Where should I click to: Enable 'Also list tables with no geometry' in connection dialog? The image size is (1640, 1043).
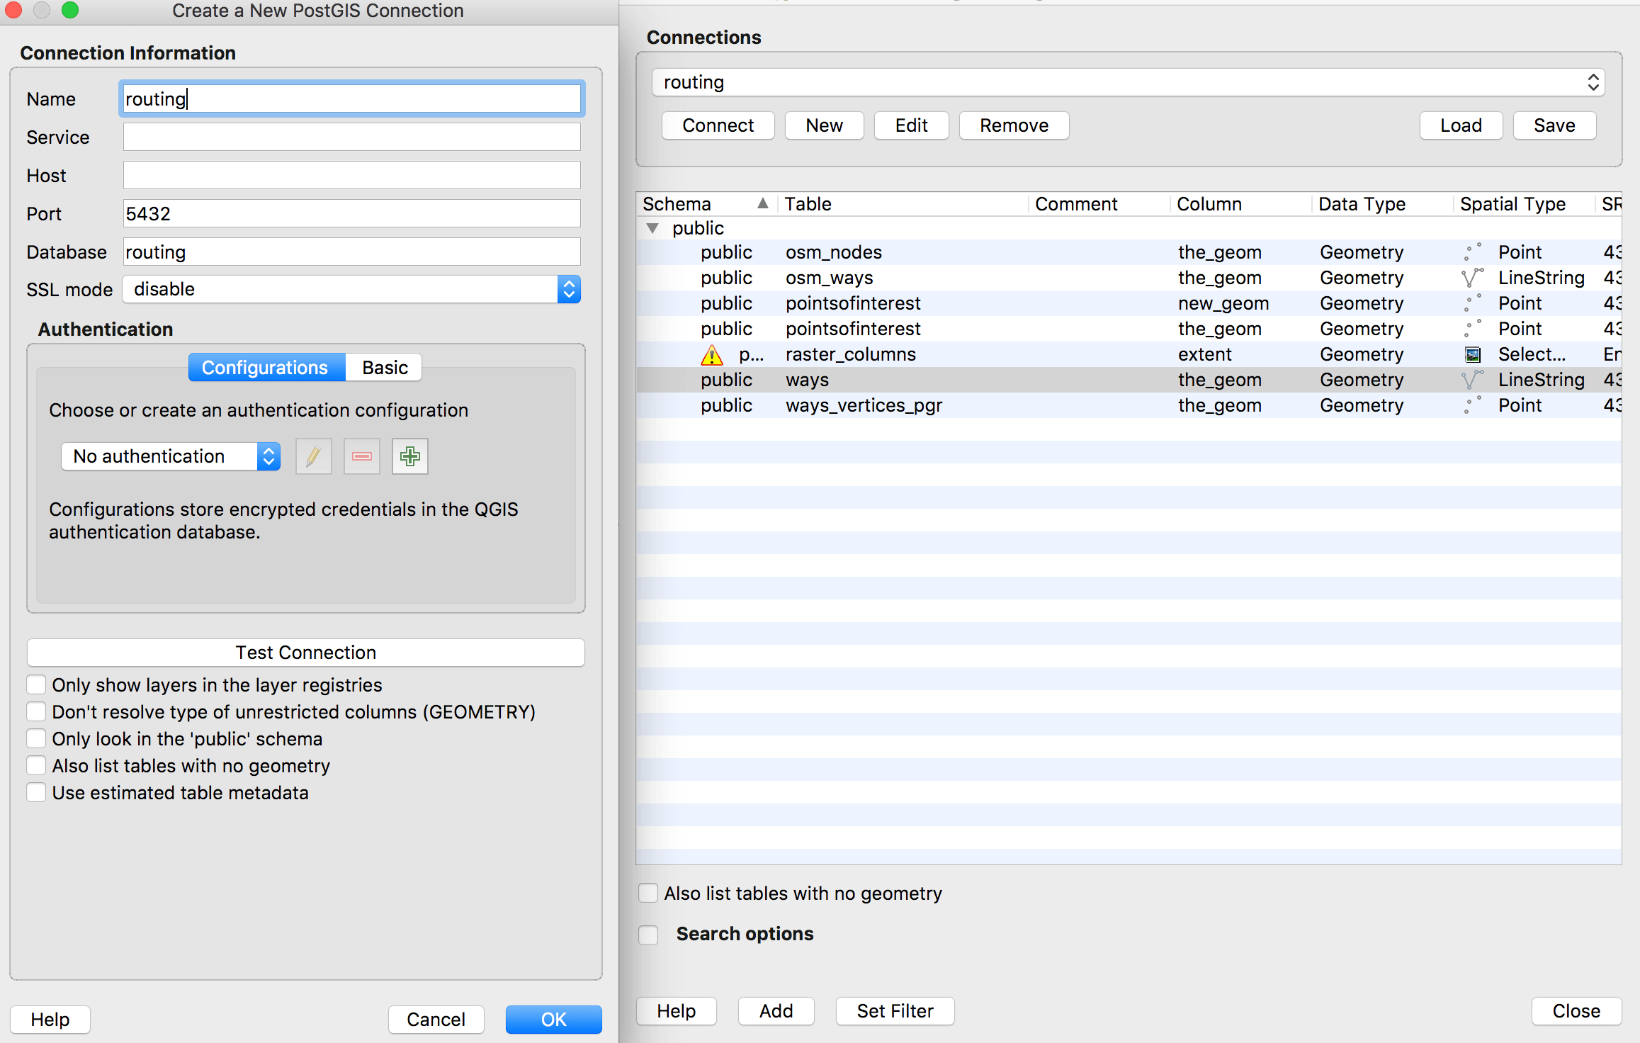coord(36,765)
